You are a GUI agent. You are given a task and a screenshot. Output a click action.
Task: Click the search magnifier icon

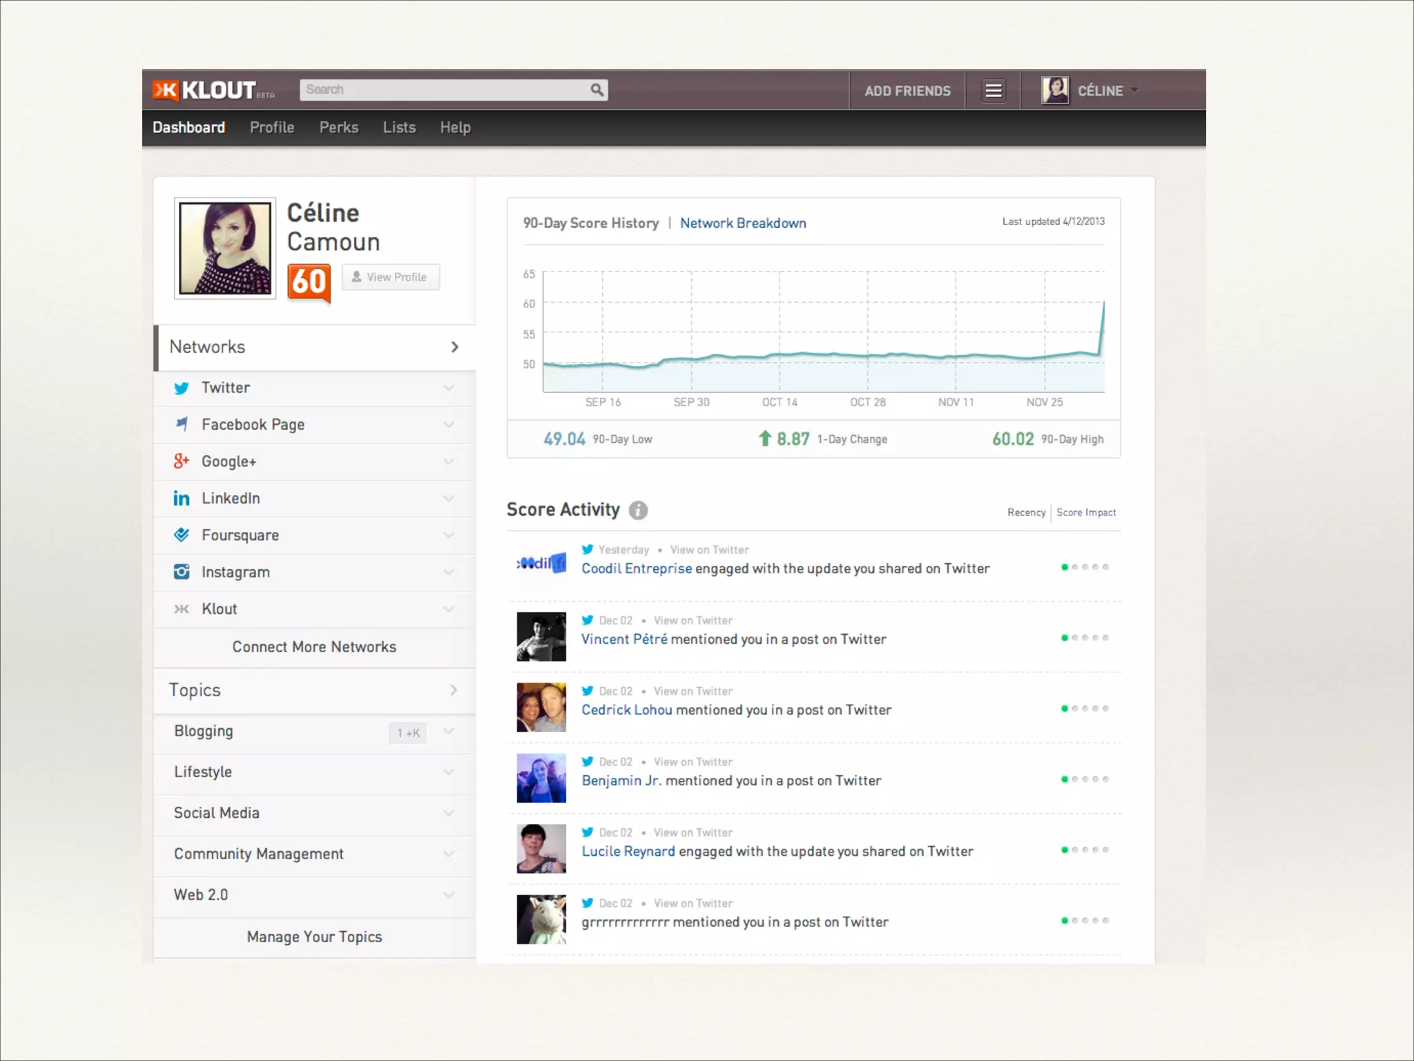597,90
